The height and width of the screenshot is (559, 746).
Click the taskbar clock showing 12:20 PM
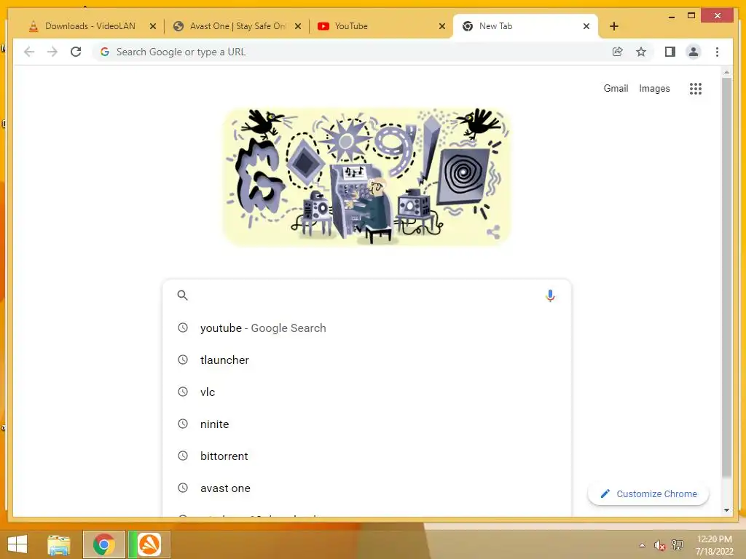(x=714, y=544)
